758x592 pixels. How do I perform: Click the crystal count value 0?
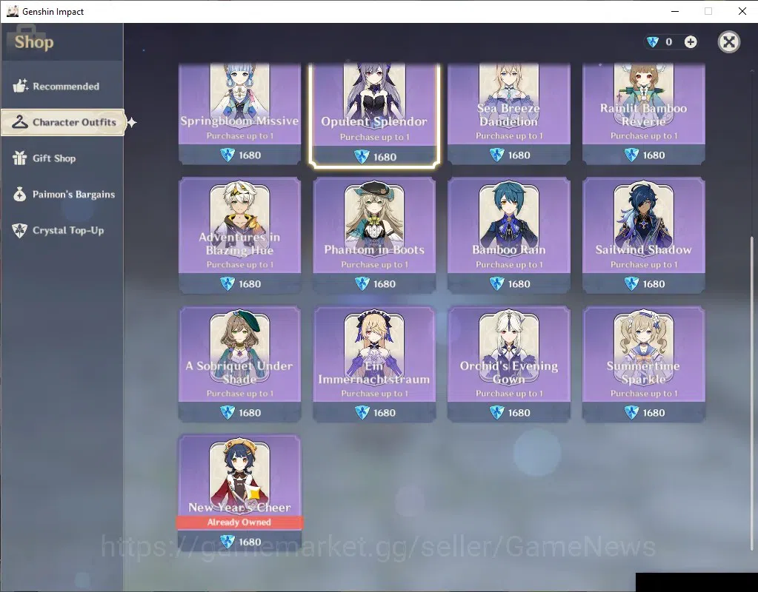[x=668, y=42]
